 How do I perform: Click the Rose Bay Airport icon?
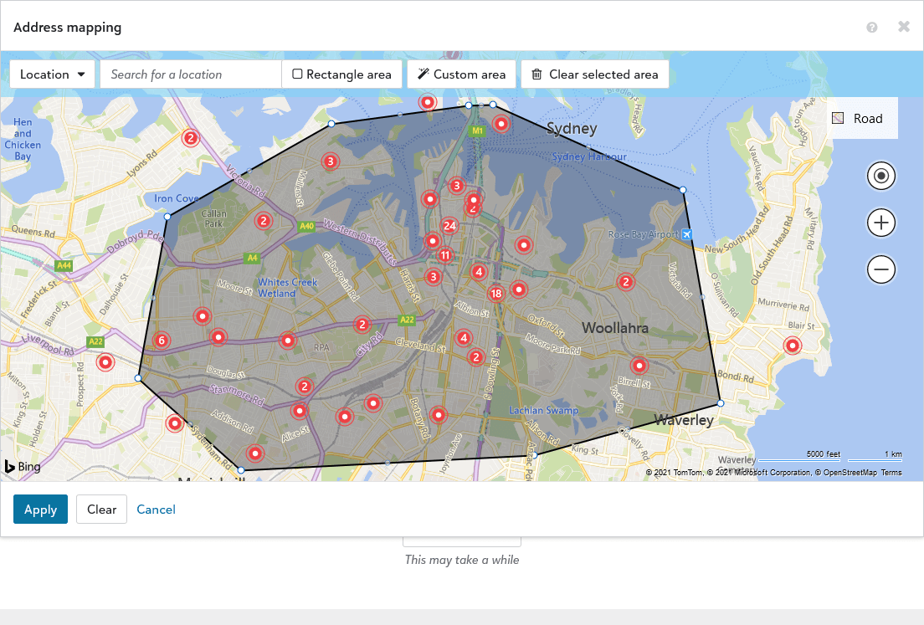point(686,234)
